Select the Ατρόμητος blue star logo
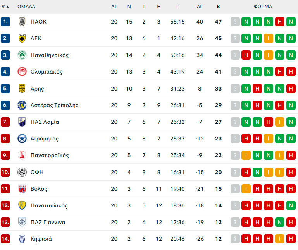Viewport: 298px width, 250px height. (22, 139)
